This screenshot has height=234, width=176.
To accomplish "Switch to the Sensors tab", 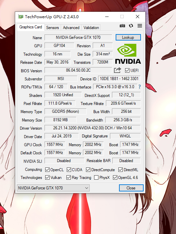I will (x=53, y=28).
